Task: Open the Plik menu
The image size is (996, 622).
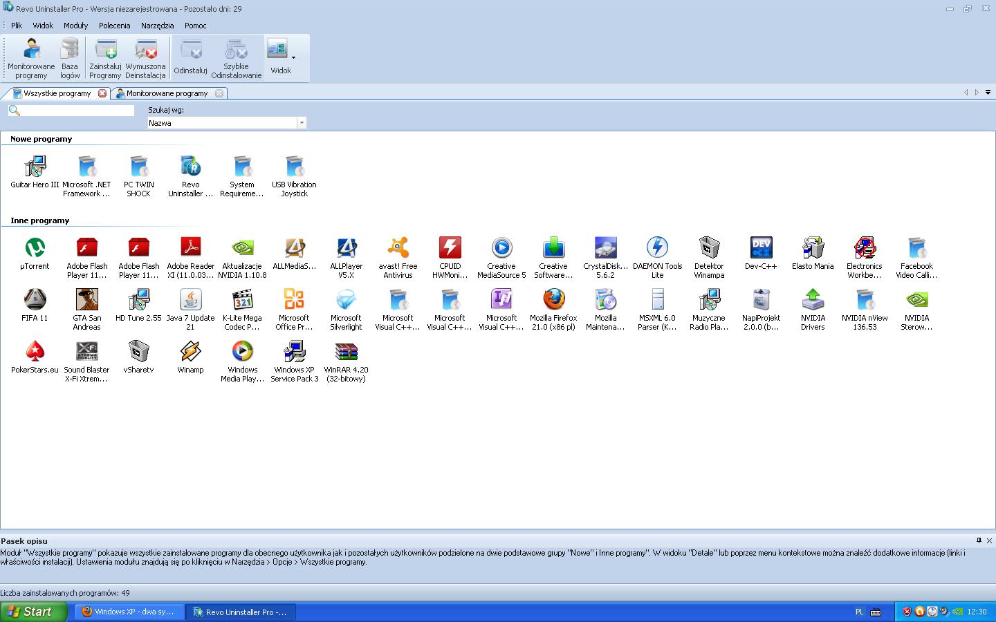Action: [x=17, y=26]
